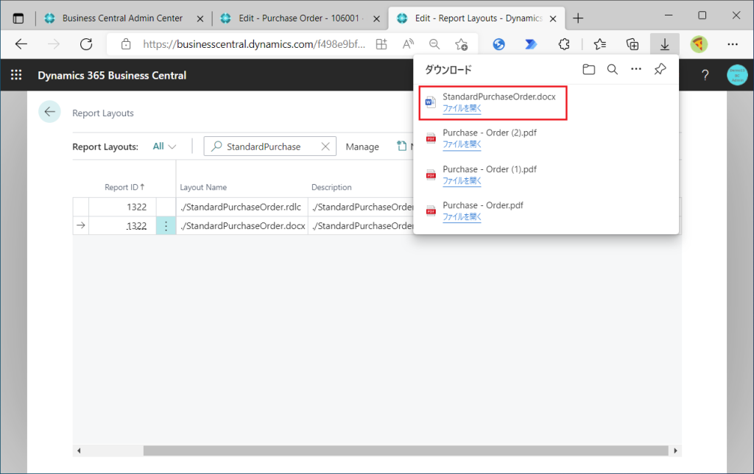Image resolution: width=754 pixels, height=474 pixels.
Task: Select Report ID 1322 in docx row
Action: [122, 225]
